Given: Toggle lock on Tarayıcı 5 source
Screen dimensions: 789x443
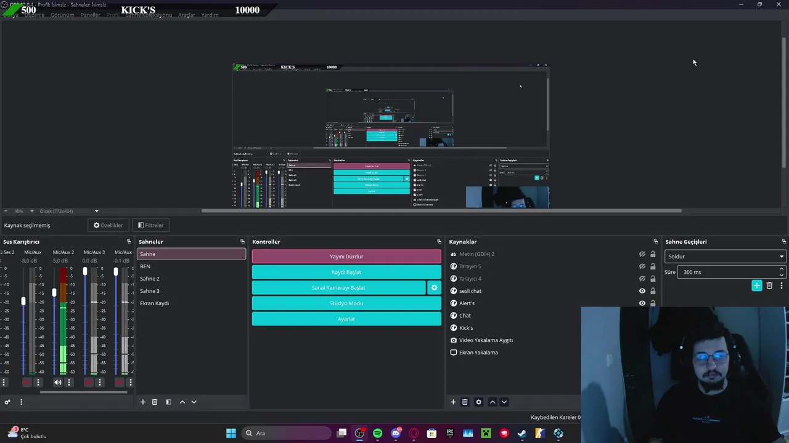Looking at the screenshot, I should point(653,266).
